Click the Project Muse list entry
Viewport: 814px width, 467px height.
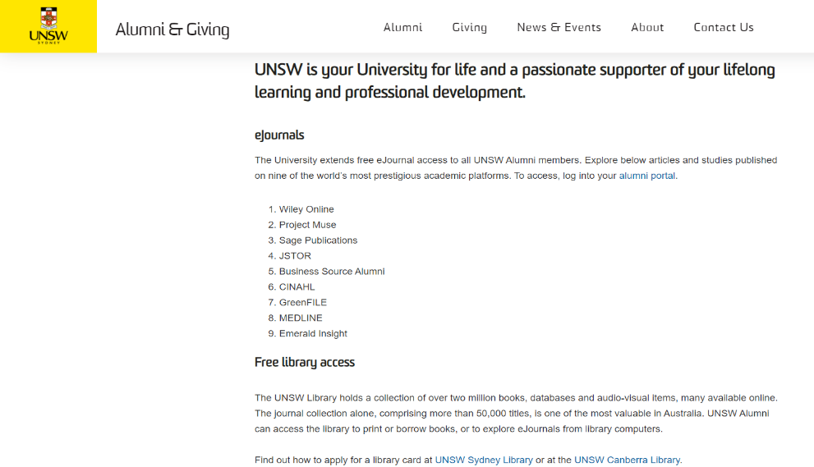(307, 225)
